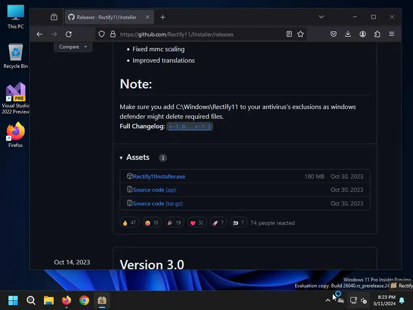Download Source code (tar.gz)
413x310 pixels.
click(158, 204)
